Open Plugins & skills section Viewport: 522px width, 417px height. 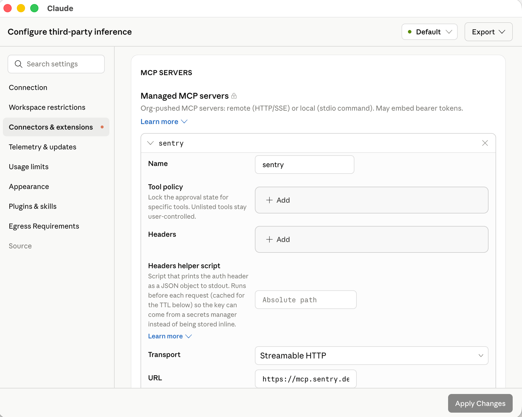pyautogui.click(x=33, y=206)
